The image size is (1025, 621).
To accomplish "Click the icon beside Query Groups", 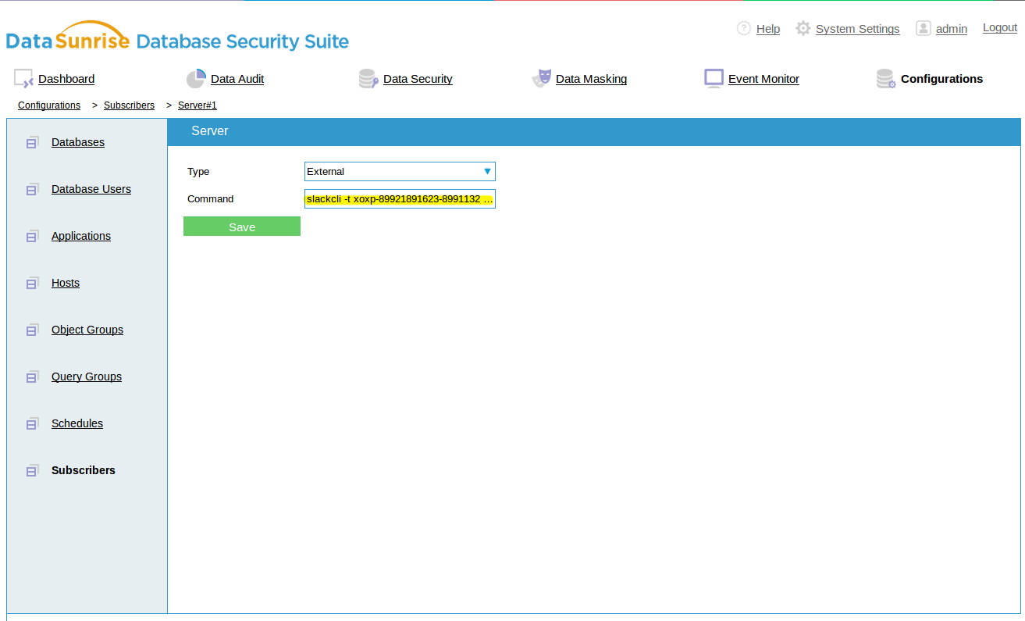I will [32, 377].
